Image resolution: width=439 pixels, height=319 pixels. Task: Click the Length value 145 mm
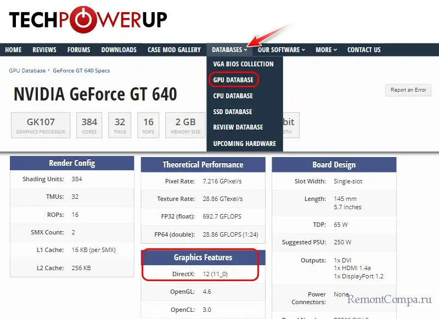[345, 199]
